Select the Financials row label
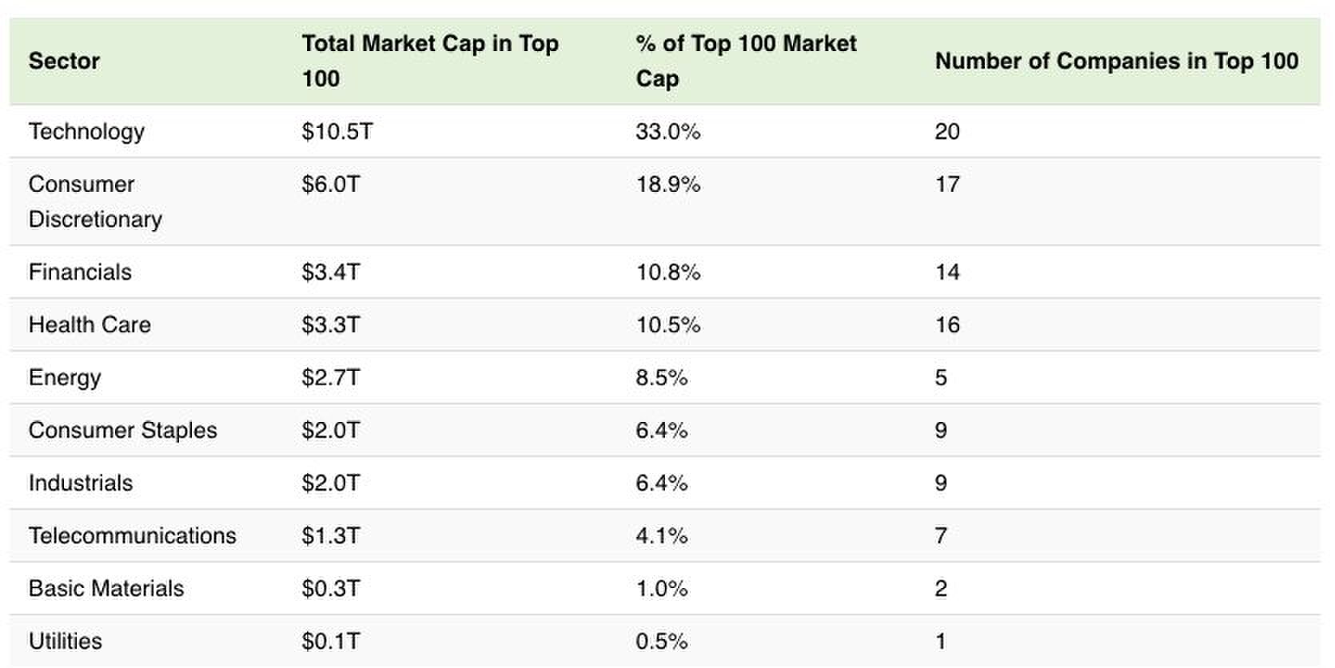The height and width of the screenshot is (668, 1335). tap(80, 272)
